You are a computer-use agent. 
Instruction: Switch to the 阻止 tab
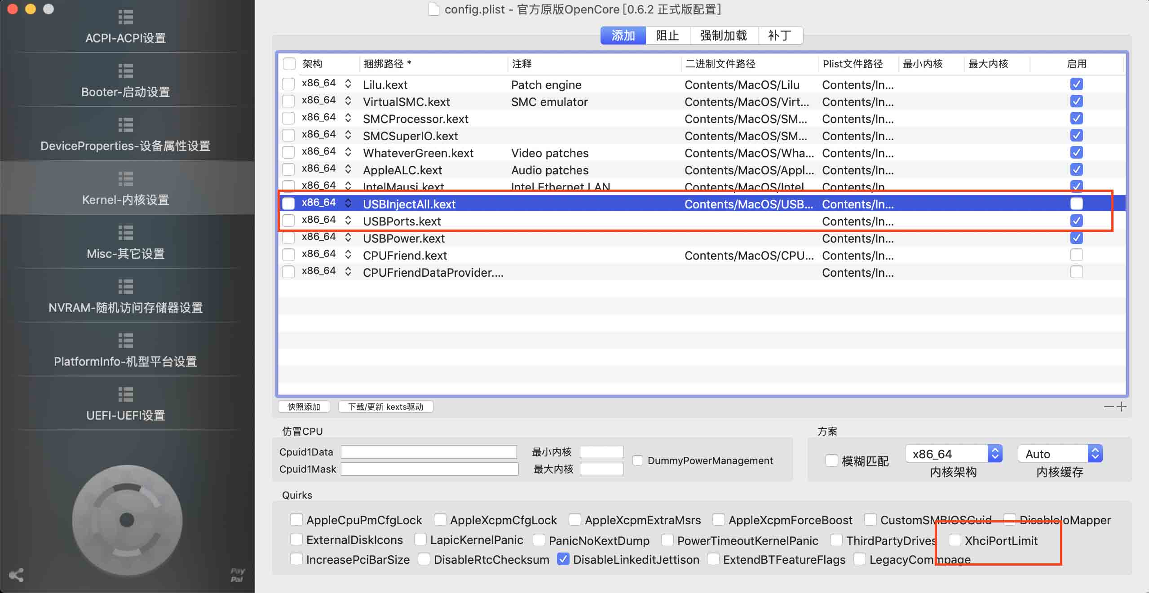(x=667, y=35)
